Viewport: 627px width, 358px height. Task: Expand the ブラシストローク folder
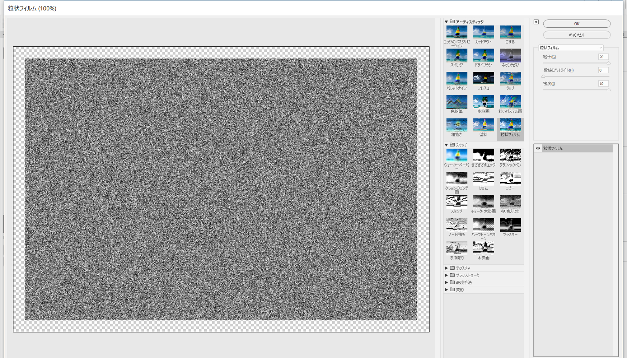click(x=446, y=275)
